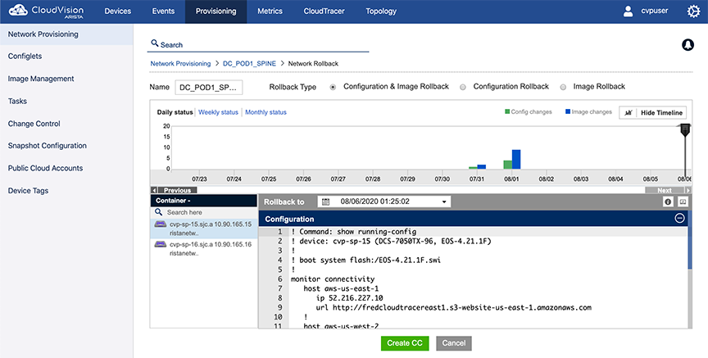Screen dimensions: 708x358
Task: Open the settings gear icon
Action: click(x=693, y=11)
